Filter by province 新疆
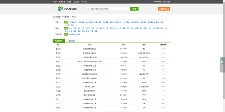The height and width of the screenshot is (112, 225). click(96, 31)
